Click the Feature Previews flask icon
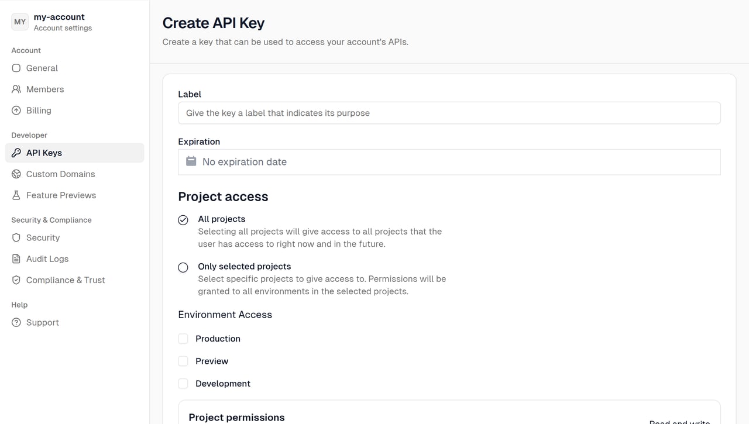The width and height of the screenshot is (749, 424). click(16, 195)
